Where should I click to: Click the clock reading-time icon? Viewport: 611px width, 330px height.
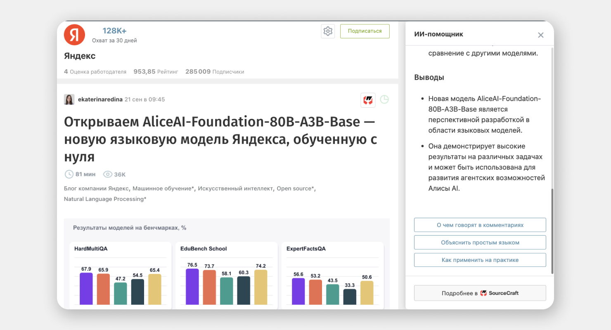tap(69, 174)
